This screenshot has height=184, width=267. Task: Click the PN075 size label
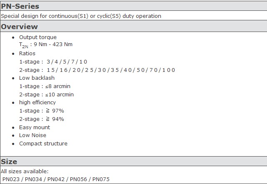pyautogui.click(x=101, y=179)
